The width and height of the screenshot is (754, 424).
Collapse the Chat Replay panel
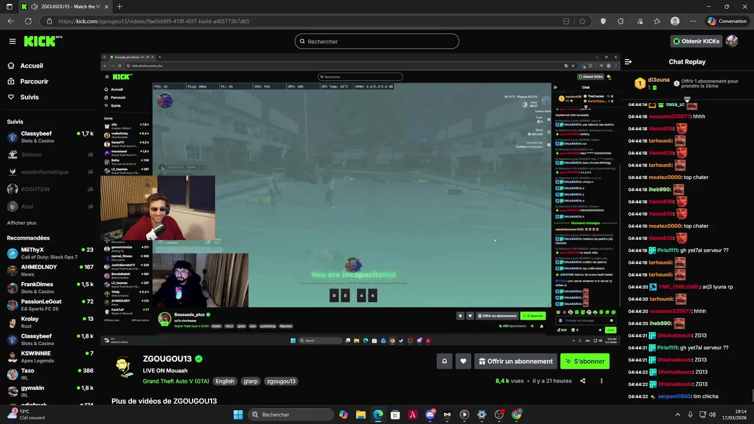tap(628, 62)
